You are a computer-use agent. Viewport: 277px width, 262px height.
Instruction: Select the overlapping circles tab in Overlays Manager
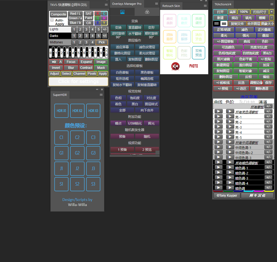[x=147, y=12]
